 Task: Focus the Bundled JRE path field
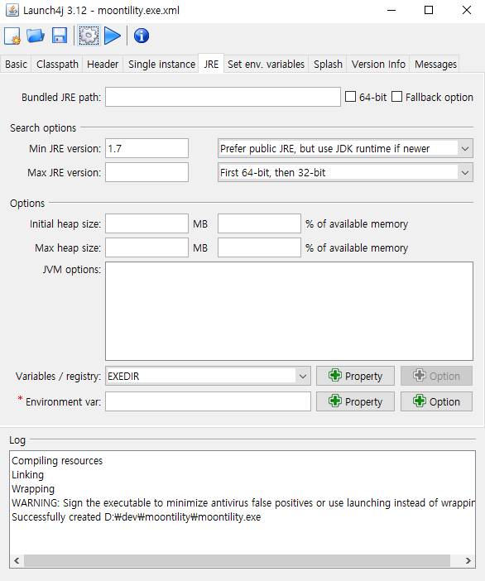click(223, 97)
